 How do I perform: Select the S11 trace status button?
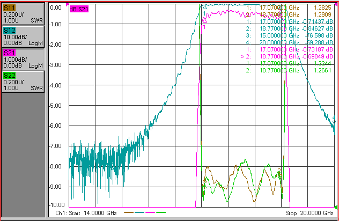click(x=23, y=14)
